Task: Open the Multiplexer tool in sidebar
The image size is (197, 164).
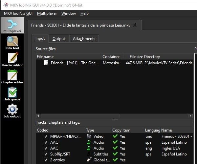Action: coord(12,25)
